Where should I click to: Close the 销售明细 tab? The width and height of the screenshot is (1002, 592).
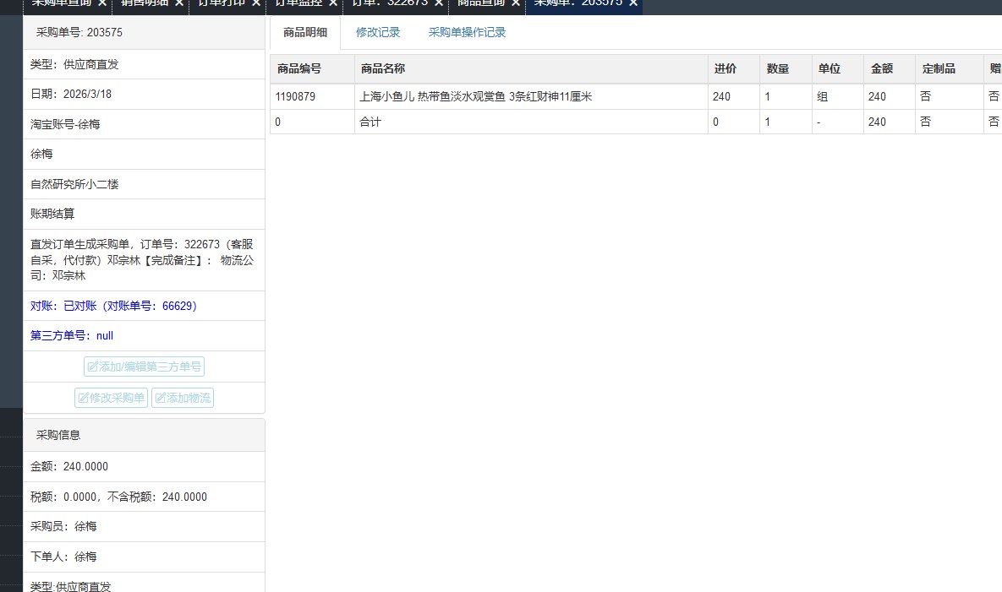179,3
